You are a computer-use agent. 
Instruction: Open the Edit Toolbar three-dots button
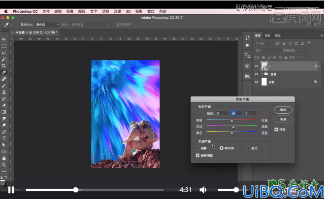(4, 171)
